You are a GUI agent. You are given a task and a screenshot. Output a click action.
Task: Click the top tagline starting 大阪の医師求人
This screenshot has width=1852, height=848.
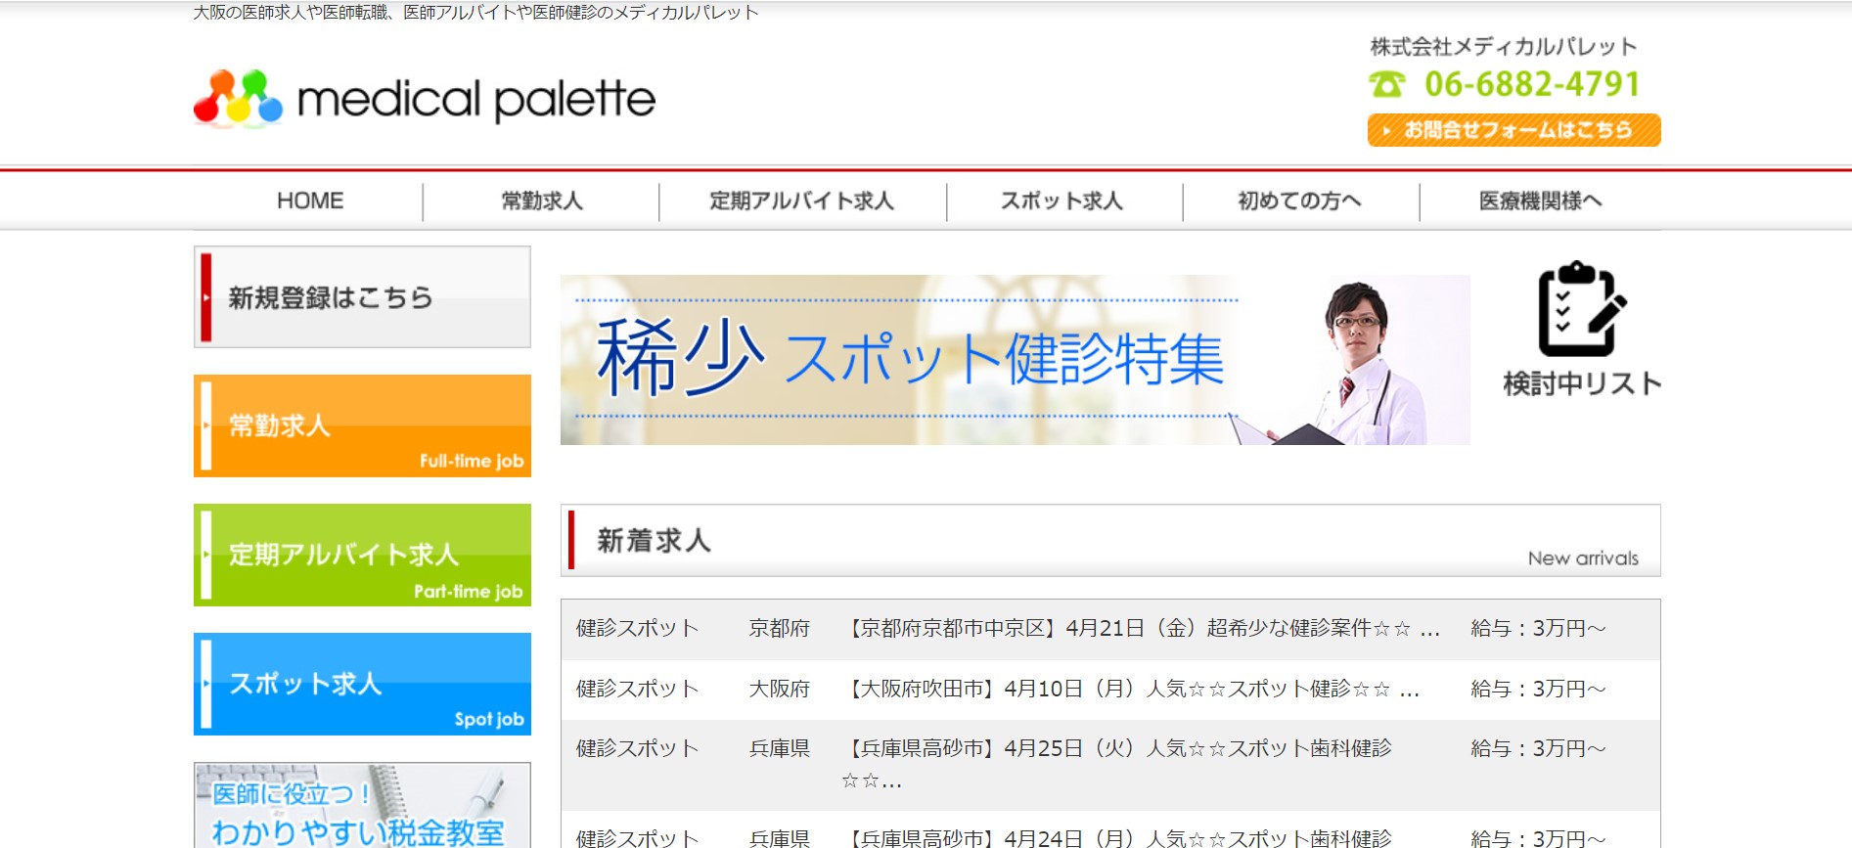476,13
